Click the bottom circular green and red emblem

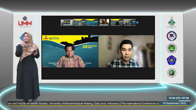pyautogui.click(x=171, y=73)
